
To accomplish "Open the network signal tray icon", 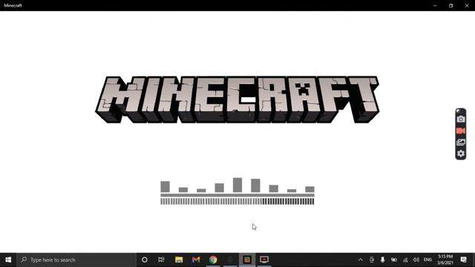I will pyautogui.click(x=405, y=260).
